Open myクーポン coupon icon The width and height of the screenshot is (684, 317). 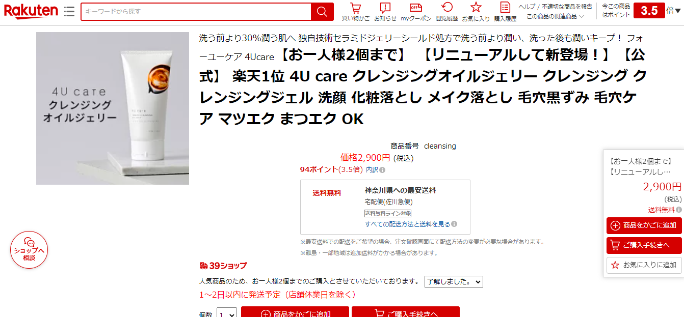tap(416, 12)
